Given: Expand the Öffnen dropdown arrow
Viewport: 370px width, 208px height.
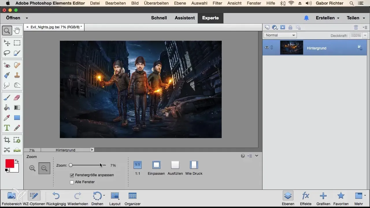Looking at the screenshot, I should pyautogui.click(x=27, y=18).
